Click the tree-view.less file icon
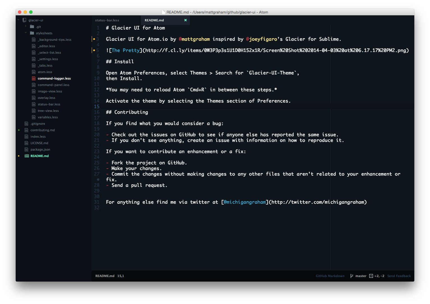430x304 pixels. pos(34,111)
